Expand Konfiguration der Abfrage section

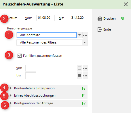coord(48,103)
